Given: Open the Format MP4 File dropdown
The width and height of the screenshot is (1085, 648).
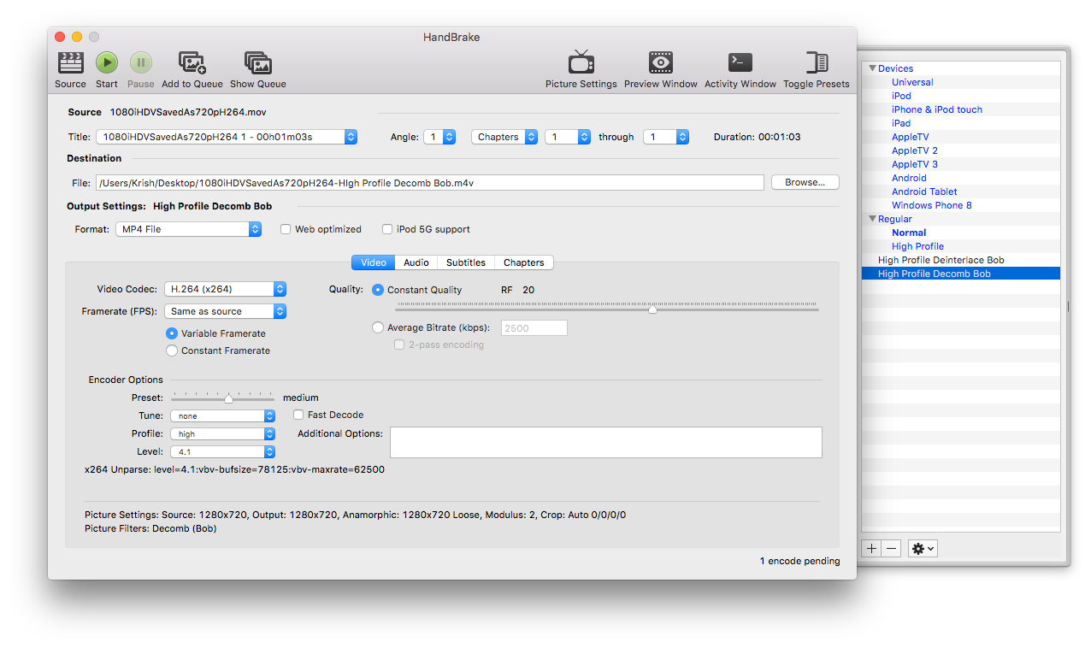Looking at the screenshot, I should tap(188, 229).
